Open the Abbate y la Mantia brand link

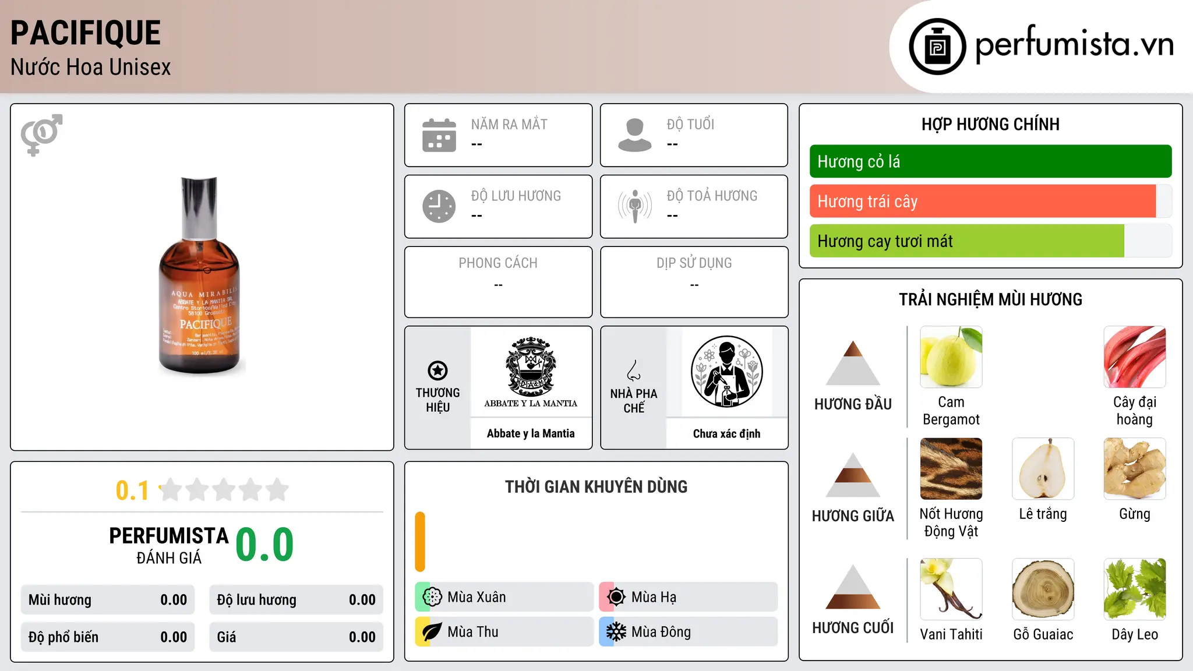tap(531, 433)
